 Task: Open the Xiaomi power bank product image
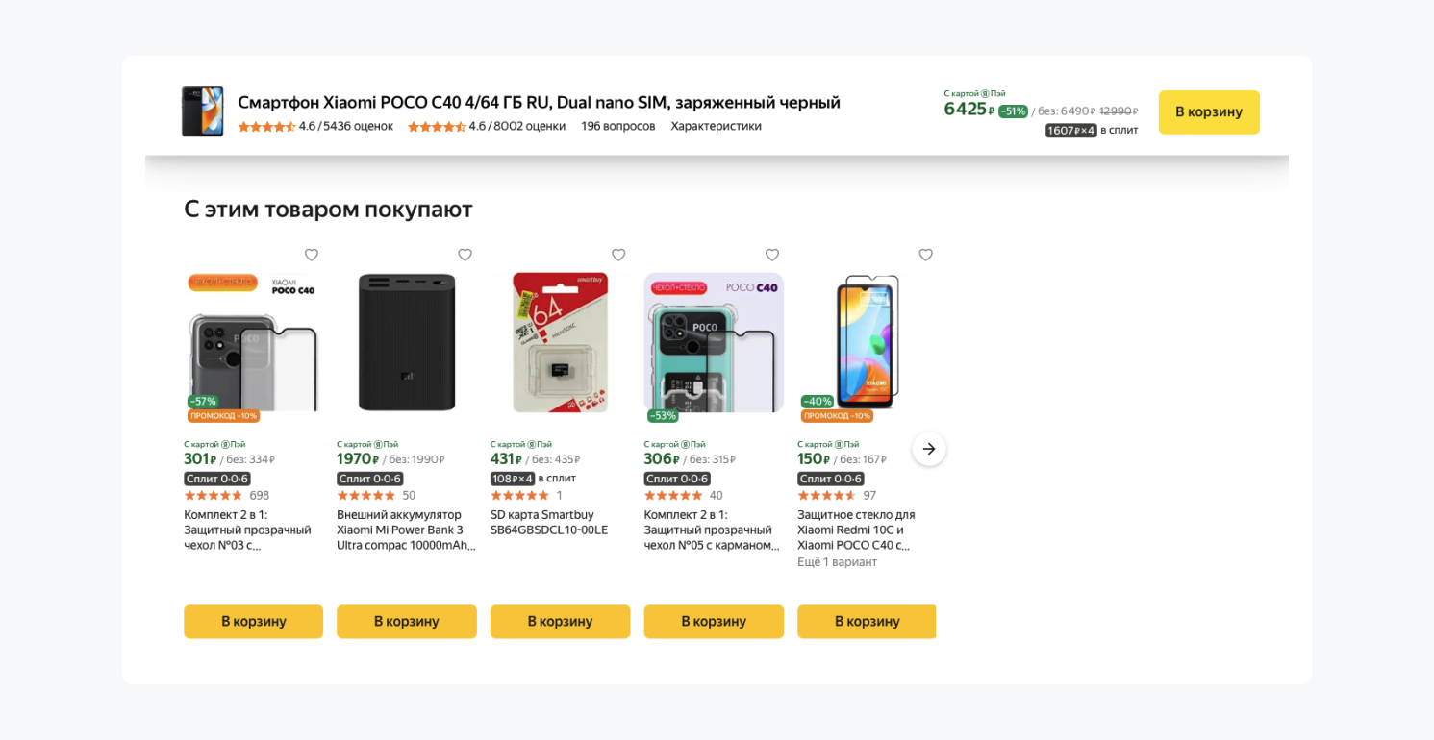pyautogui.click(x=407, y=342)
